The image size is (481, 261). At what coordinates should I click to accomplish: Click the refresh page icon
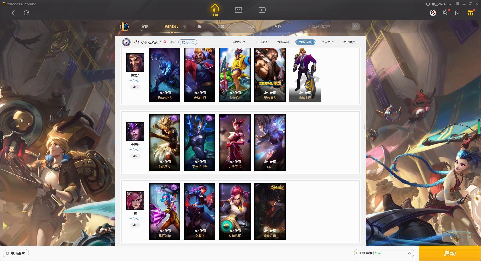(x=26, y=13)
